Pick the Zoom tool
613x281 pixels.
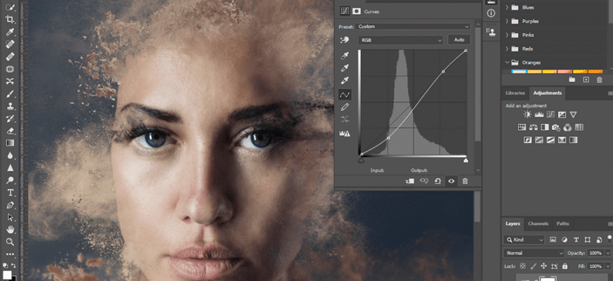(x=10, y=242)
